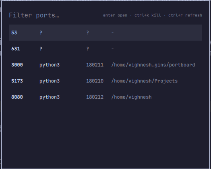
Task: Click unknown process question mark for port 631
Action: click(41, 49)
